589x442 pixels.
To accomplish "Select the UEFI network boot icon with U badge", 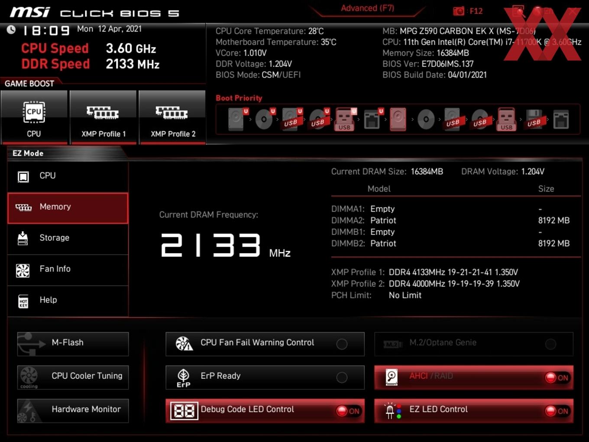I will [372, 119].
